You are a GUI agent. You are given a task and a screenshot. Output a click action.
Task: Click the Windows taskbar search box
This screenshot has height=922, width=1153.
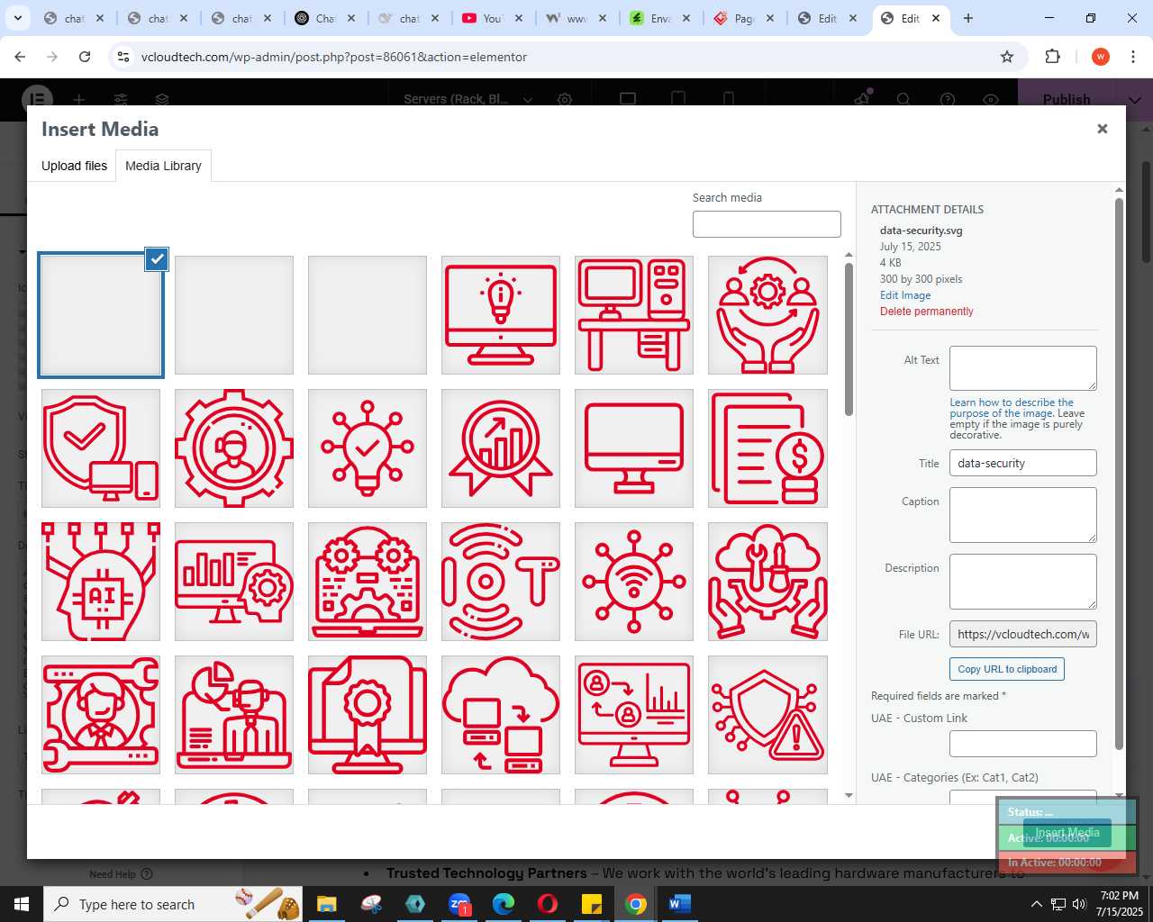pos(173,904)
